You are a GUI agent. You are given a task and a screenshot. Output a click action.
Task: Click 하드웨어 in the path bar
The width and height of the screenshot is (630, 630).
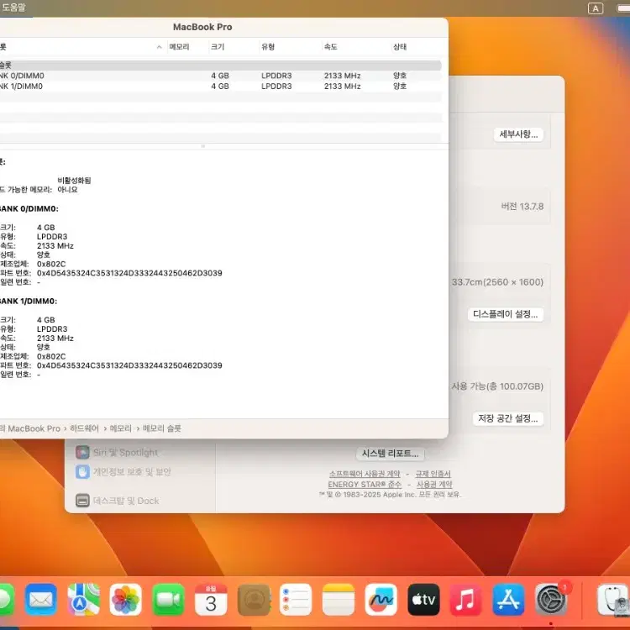[x=84, y=428]
